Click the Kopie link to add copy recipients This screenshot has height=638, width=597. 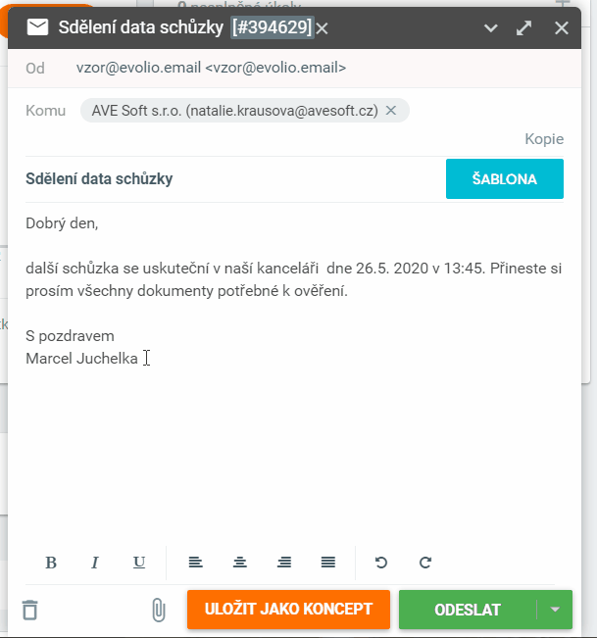[544, 139]
